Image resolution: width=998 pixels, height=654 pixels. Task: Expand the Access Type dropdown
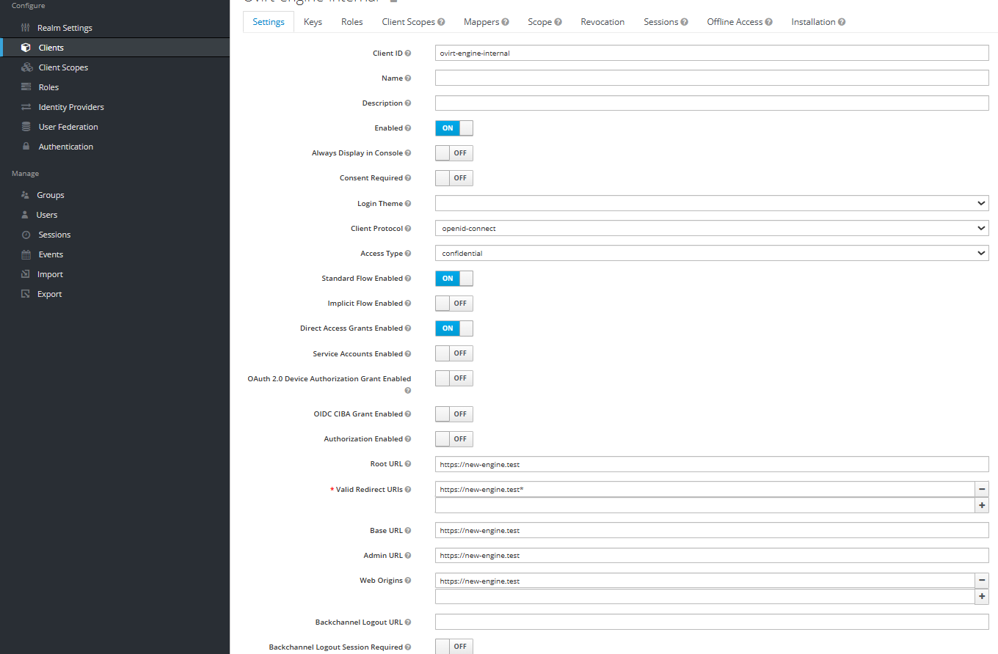click(x=712, y=253)
